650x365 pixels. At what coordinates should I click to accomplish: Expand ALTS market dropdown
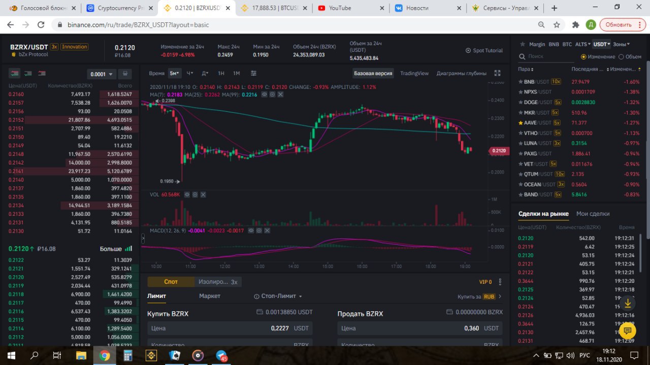(582, 44)
